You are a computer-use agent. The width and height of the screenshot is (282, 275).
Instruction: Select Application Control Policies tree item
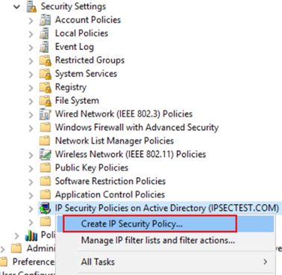click(110, 194)
